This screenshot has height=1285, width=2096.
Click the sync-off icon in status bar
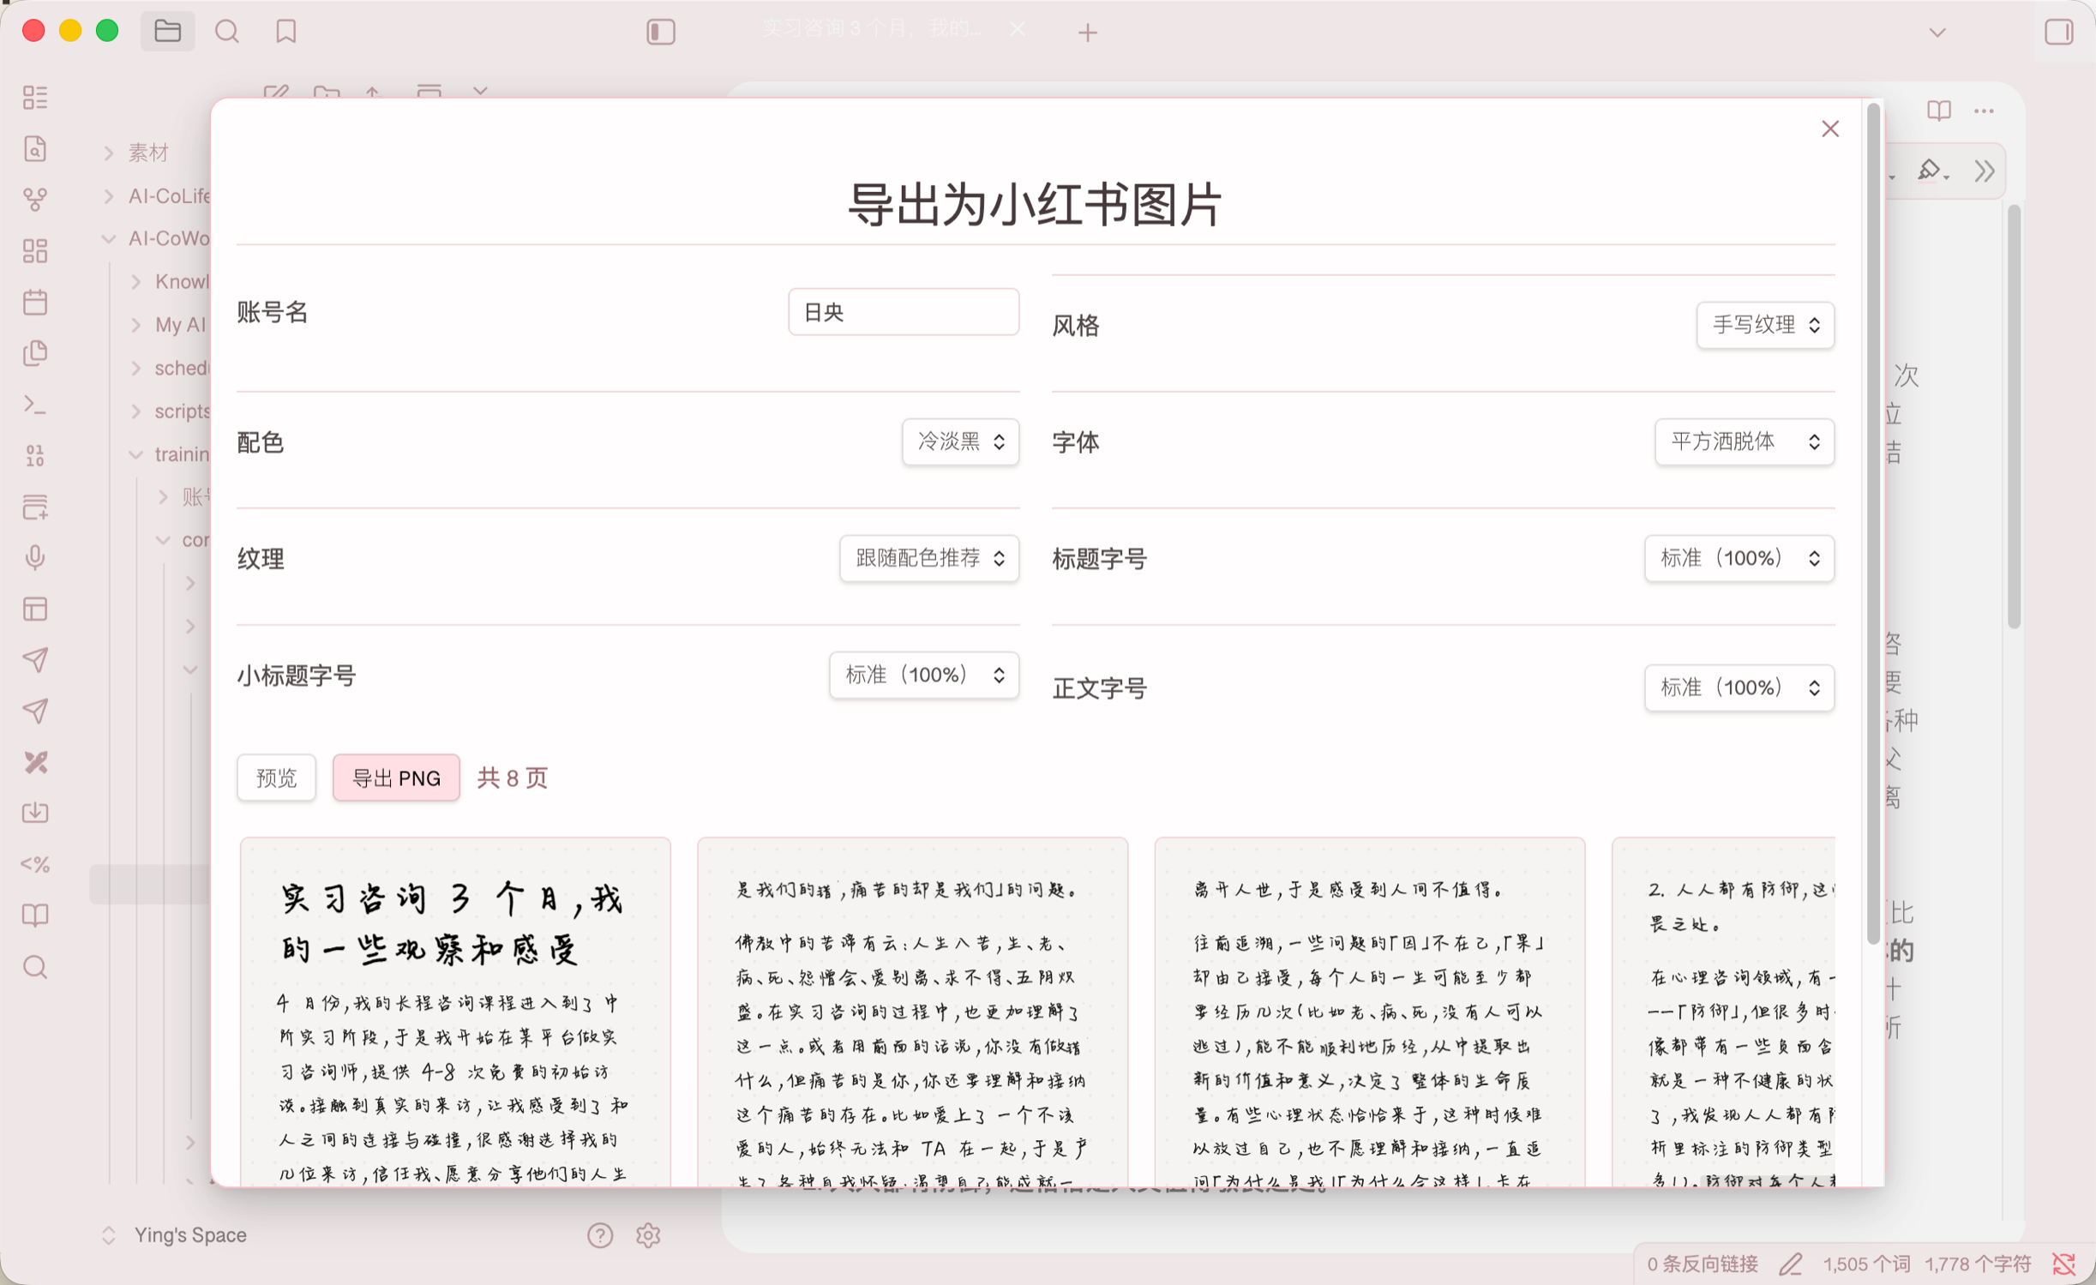(x=2063, y=1264)
